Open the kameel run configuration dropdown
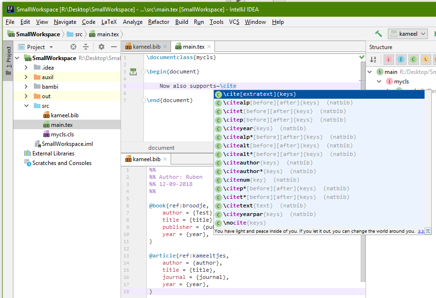The height and width of the screenshot is (298, 436). coord(407,34)
